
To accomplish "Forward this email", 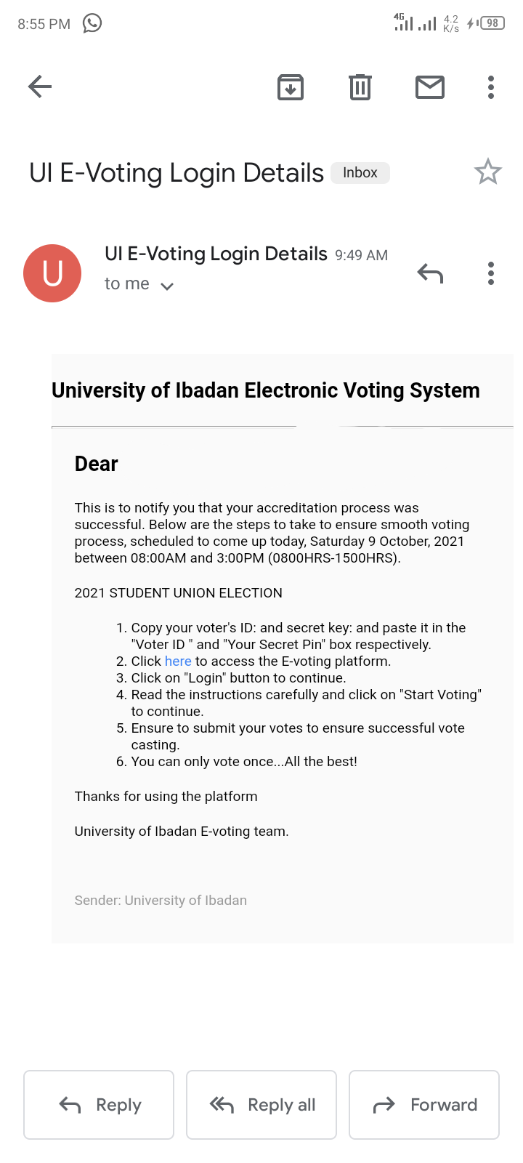I will pyautogui.click(x=424, y=1105).
